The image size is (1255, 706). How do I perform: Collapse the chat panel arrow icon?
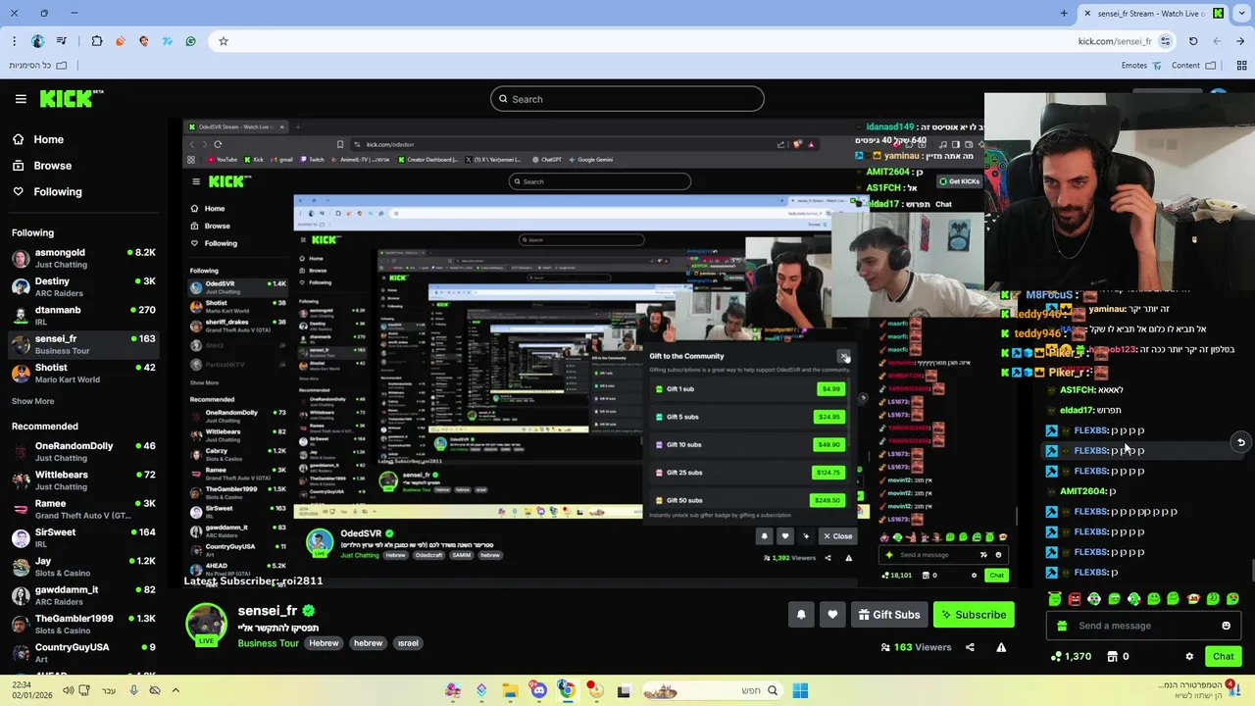coord(1240,442)
